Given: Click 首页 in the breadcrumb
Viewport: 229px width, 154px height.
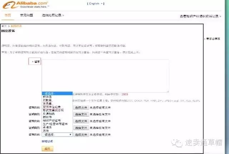Looking at the screenshot, I should (4, 26).
